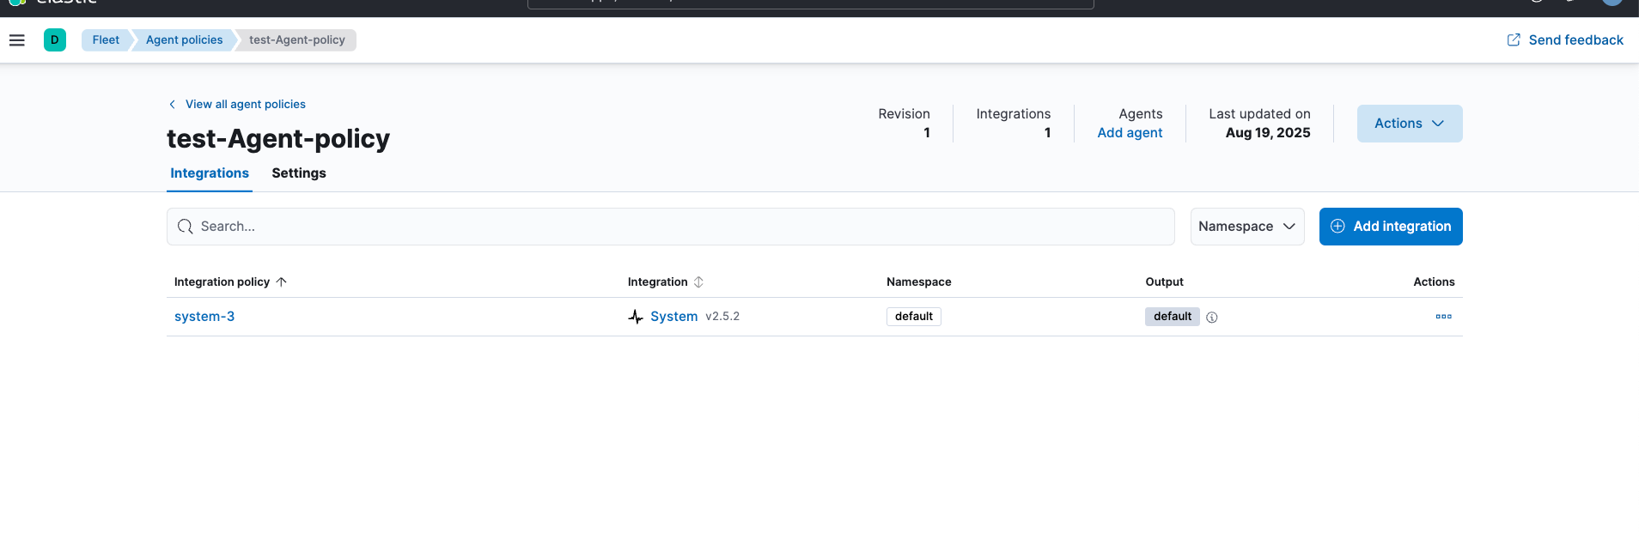Click the Send feedback external link icon
1639x545 pixels.
[1514, 40]
